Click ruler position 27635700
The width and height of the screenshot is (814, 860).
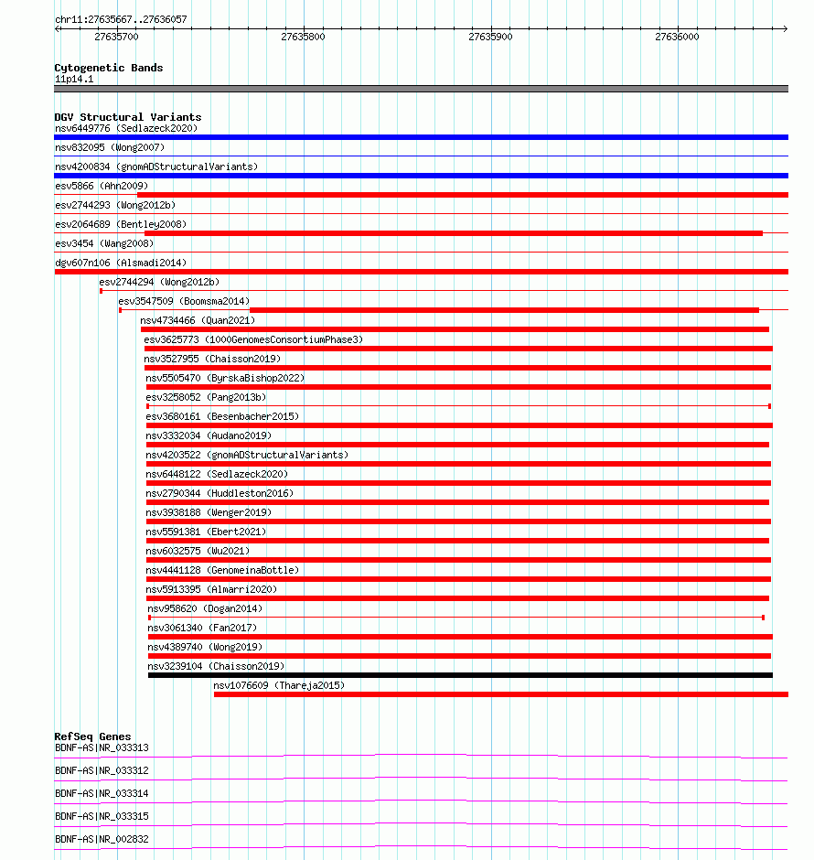[x=116, y=37]
